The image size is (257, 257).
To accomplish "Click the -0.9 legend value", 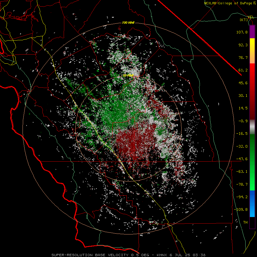I will [243, 121].
